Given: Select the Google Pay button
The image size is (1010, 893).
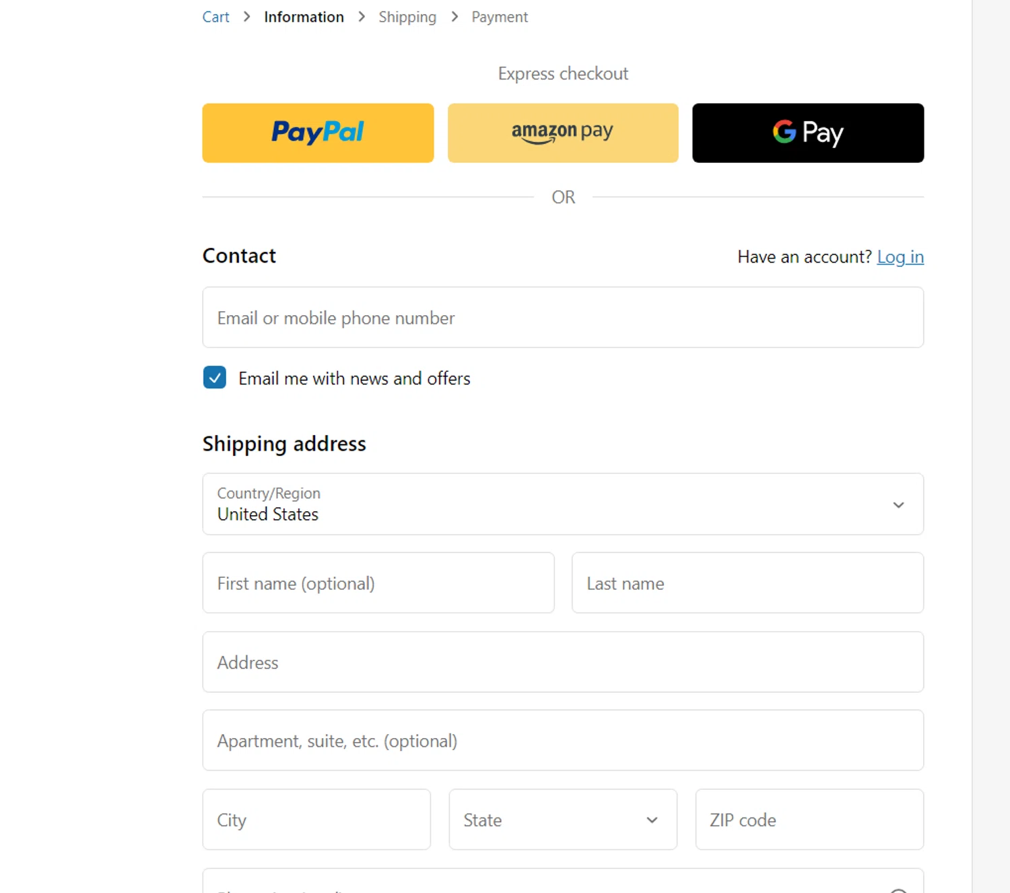Looking at the screenshot, I should (x=807, y=133).
